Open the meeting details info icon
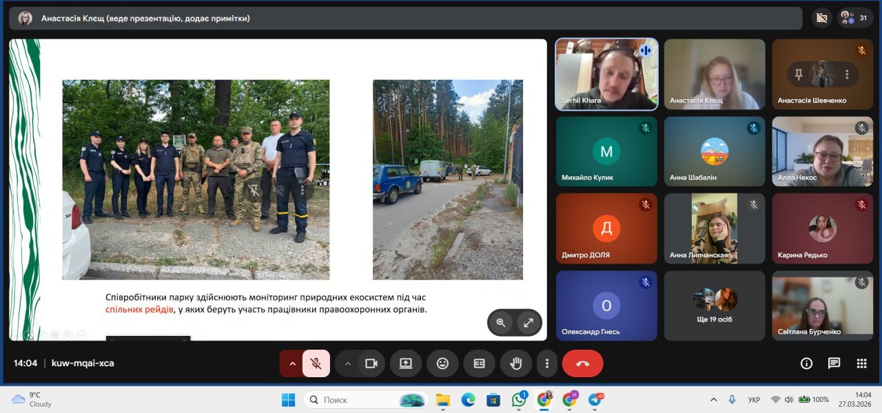The image size is (882, 413). [x=806, y=363]
